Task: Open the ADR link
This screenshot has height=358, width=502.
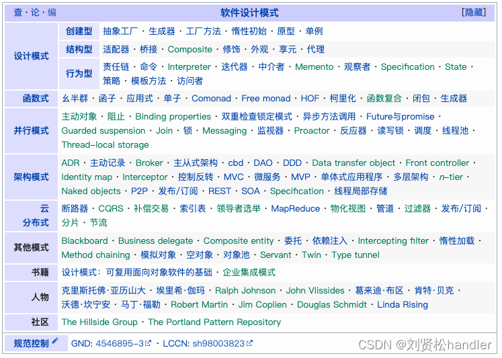Action: tap(71, 163)
